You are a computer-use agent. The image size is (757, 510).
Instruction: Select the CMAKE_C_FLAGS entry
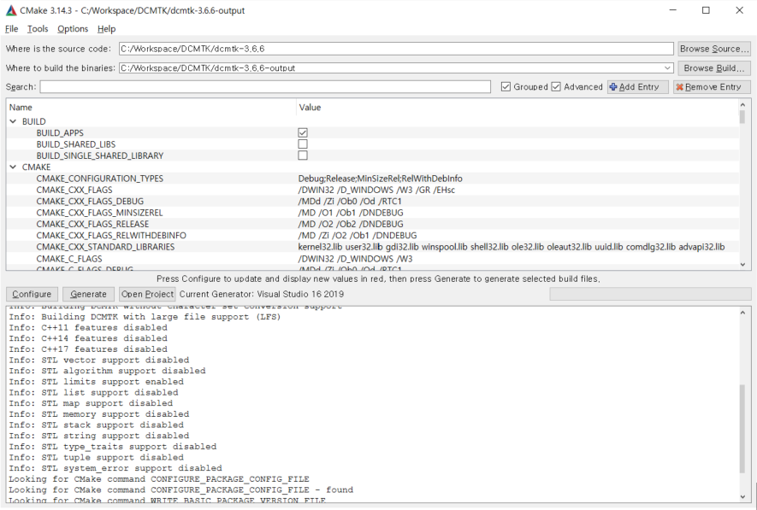(x=69, y=259)
